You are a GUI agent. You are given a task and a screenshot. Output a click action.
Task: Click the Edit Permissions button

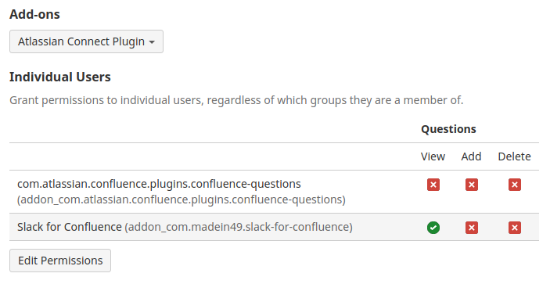pos(60,261)
